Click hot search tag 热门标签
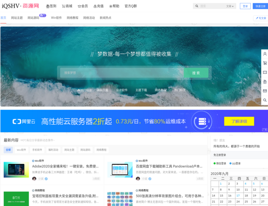The height and width of the screenshot is (206, 268). point(180,90)
